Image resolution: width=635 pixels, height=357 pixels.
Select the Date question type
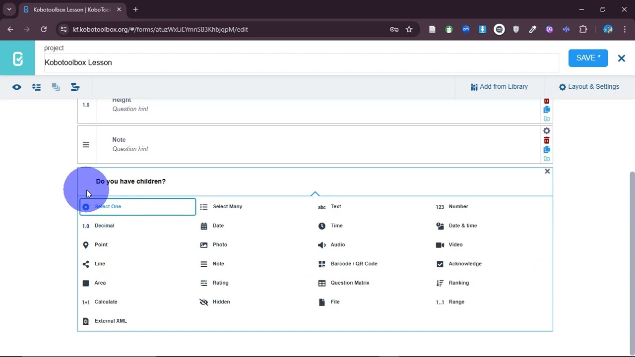212,226
